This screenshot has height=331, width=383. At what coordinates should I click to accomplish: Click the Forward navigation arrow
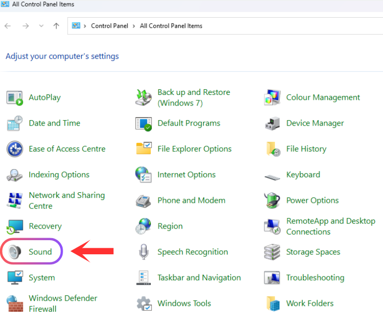[26, 26]
